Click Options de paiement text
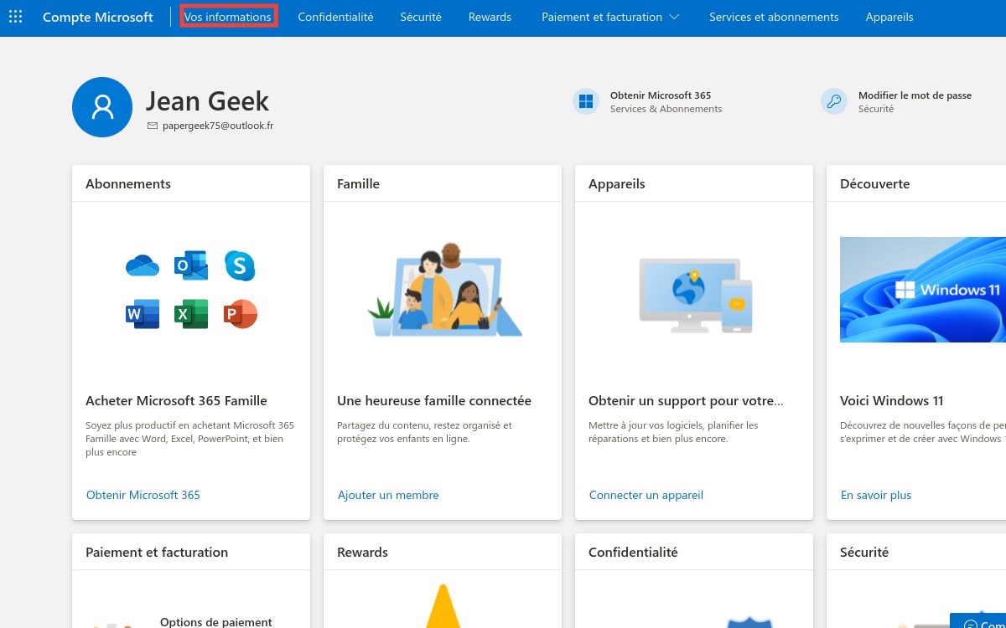1006x628 pixels. (x=216, y=622)
